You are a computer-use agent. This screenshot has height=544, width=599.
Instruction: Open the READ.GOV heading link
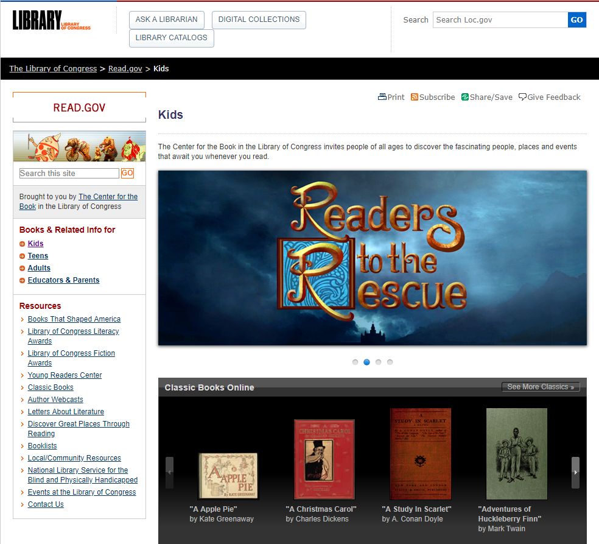click(80, 108)
